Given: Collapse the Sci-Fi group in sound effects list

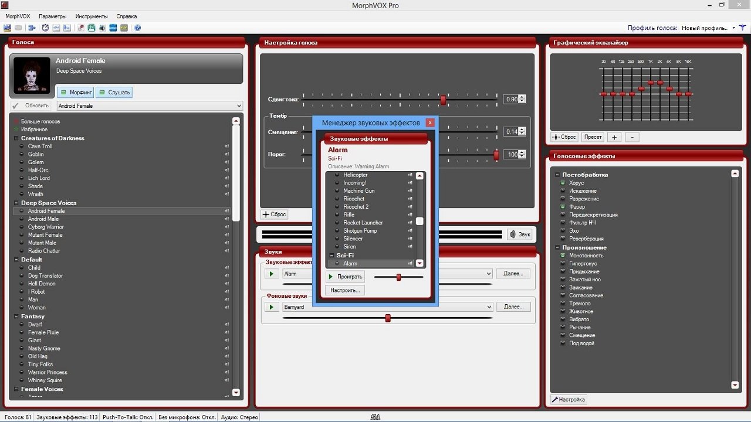Looking at the screenshot, I should [331, 256].
